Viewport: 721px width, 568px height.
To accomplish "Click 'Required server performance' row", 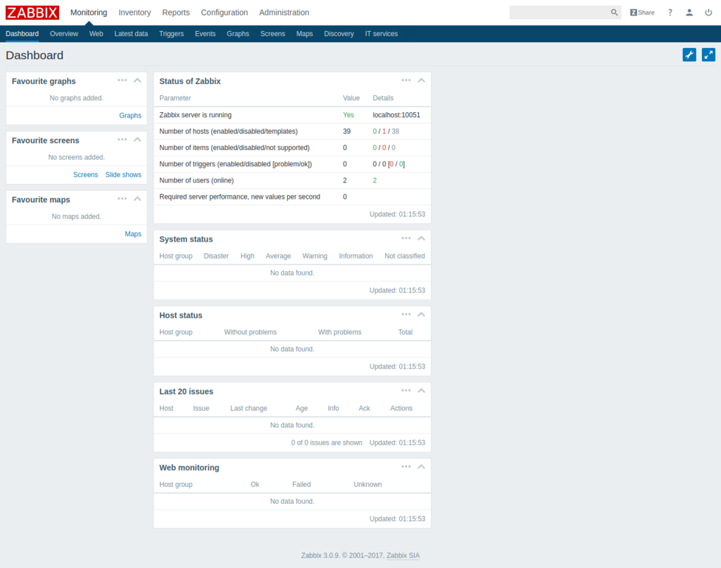I will click(x=292, y=197).
